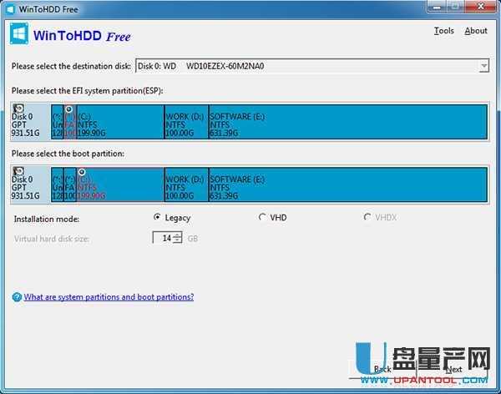
Task: Select SOFTWARE (E:) partition in boot partition row
Action: point(348,184)
